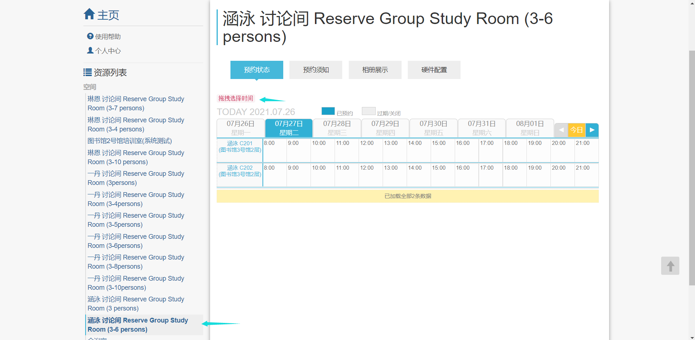The width and height of the screenshot is (695, 340).
Task: Open the 相册展示 tab
Action: pyautogui.click(x=375, y=70)
